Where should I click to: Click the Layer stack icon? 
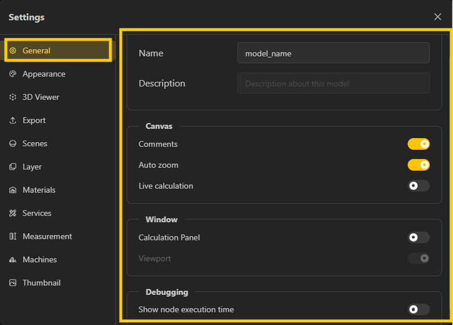(13, 167)
